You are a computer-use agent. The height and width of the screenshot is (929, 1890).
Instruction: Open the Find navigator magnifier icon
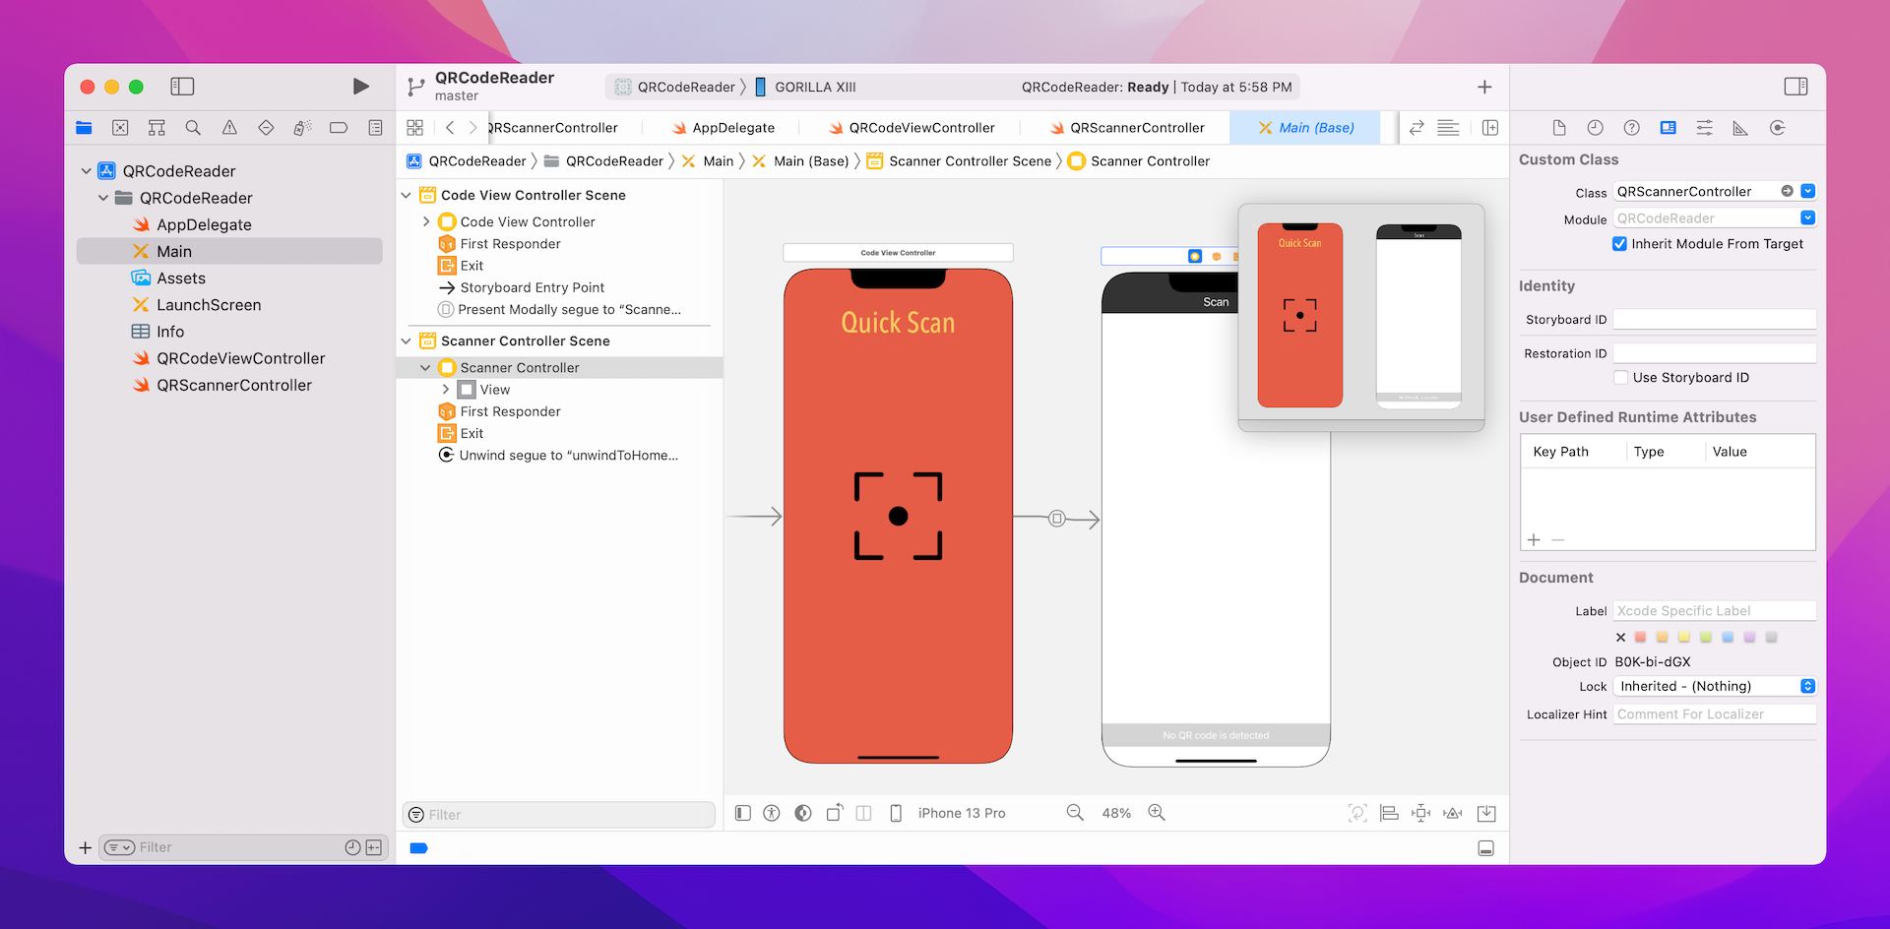[x=193, y=128]
